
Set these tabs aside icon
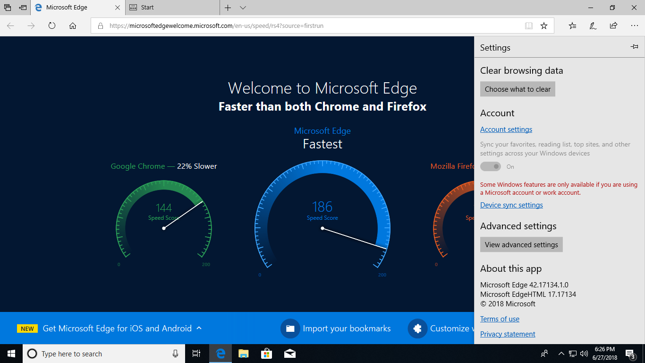click(23, 8)
